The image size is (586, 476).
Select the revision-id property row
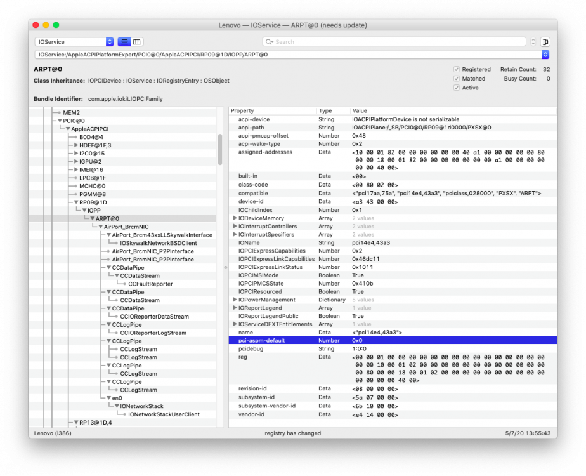pos(393,388)
